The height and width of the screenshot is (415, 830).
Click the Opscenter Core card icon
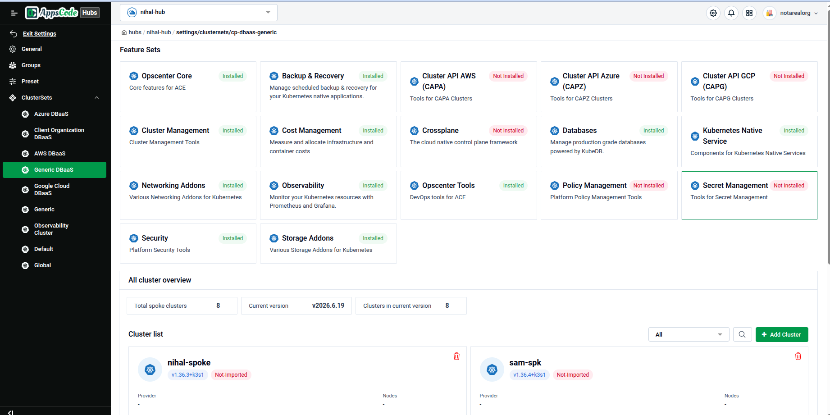click(134, 76)
